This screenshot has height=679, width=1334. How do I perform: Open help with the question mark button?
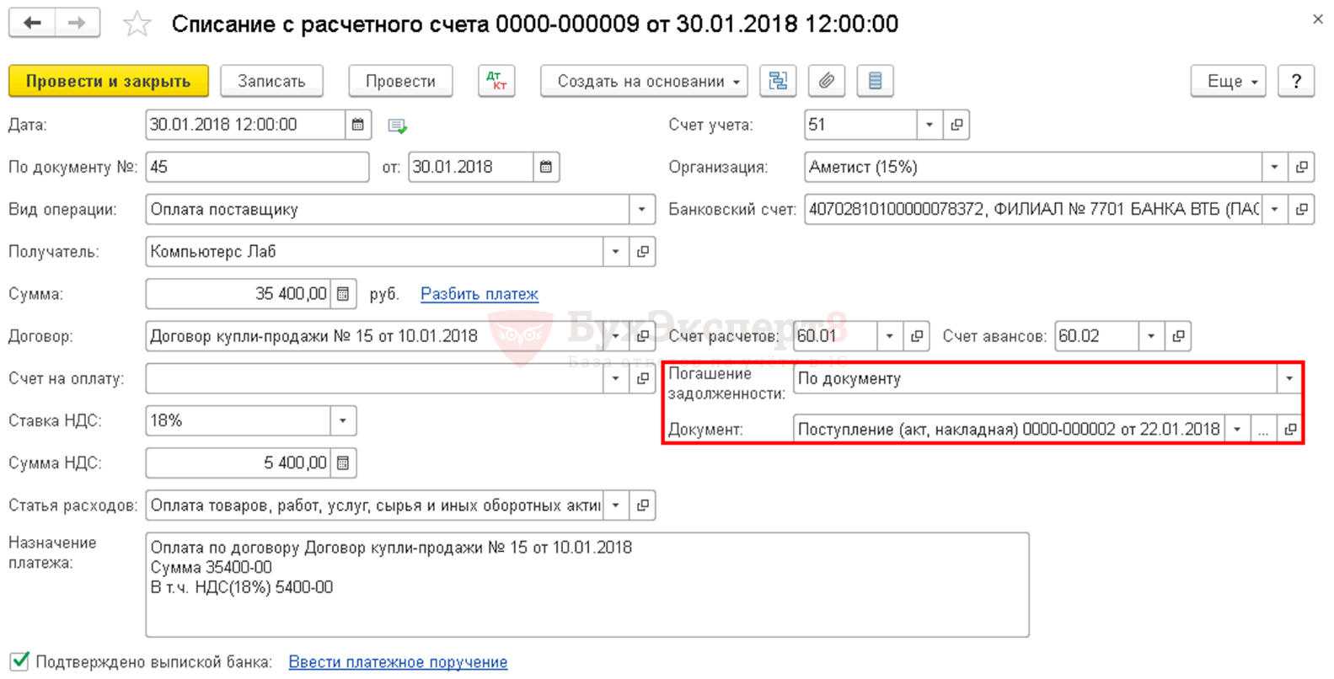[1296, 81]
